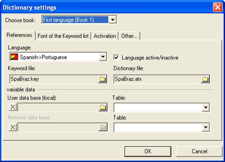
Task: Open the Language dropdown list
Action: (x=103, y=57)
